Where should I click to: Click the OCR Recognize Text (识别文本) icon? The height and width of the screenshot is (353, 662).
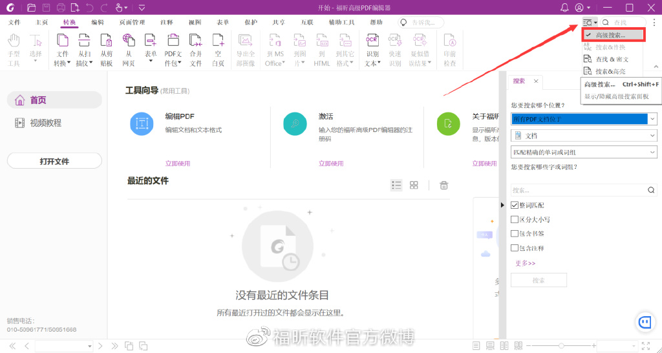click(x=372, y=41)
